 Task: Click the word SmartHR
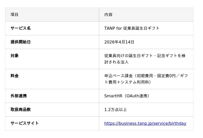pos(113,96)
